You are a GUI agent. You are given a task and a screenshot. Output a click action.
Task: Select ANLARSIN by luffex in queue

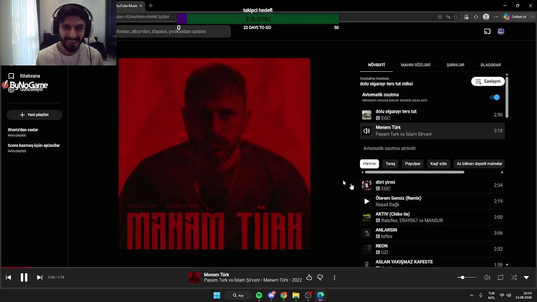coord(432,233)
